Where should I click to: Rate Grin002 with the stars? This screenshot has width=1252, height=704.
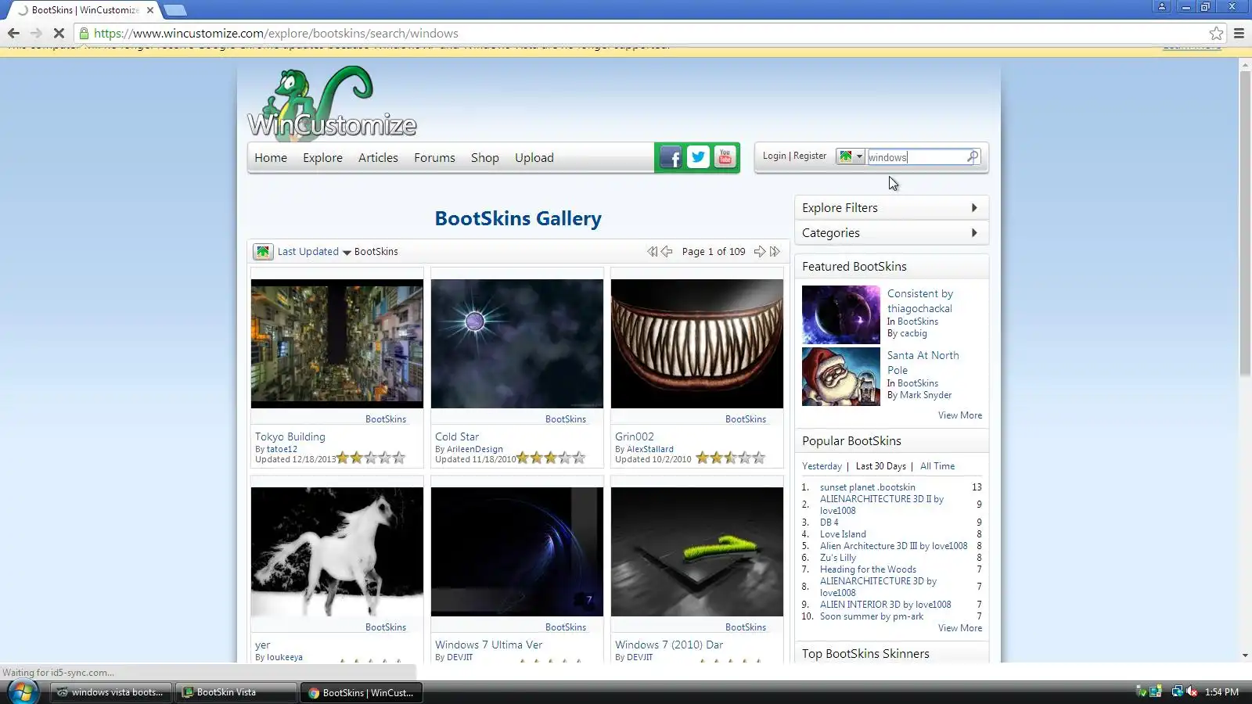coord(731,458)
